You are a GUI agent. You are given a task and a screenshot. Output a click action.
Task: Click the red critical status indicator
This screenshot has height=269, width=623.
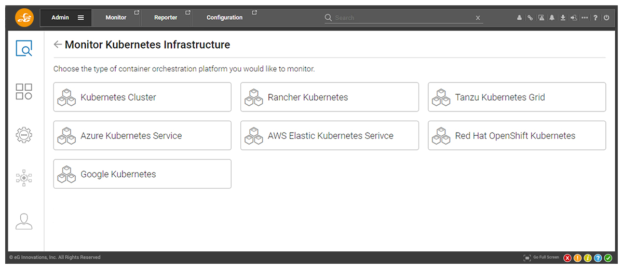tap(567, 258)
